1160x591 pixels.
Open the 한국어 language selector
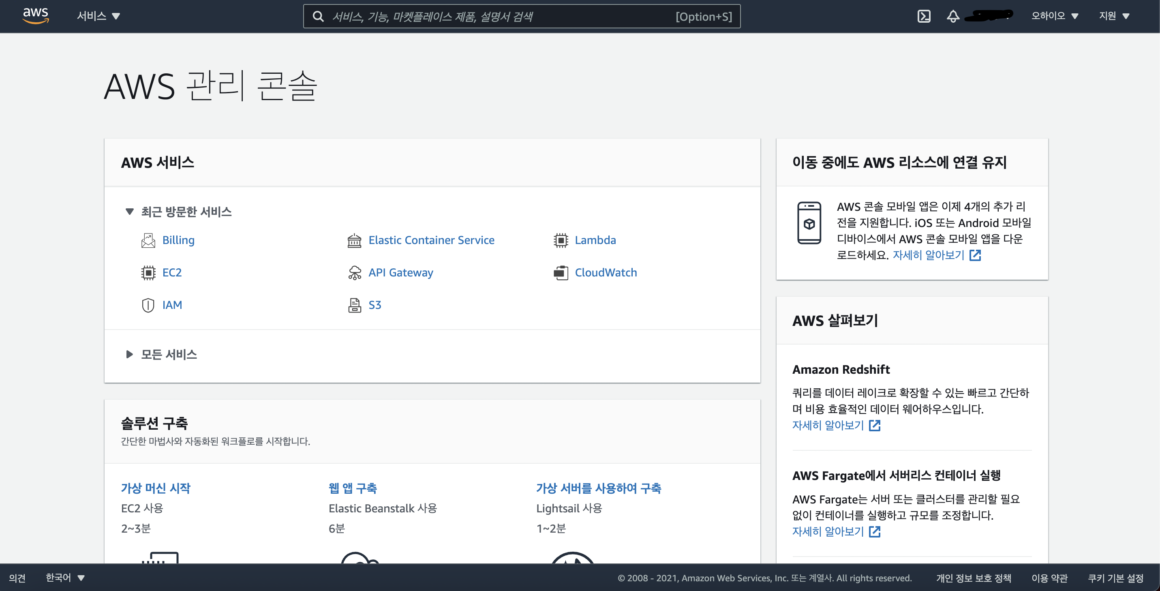65,578
